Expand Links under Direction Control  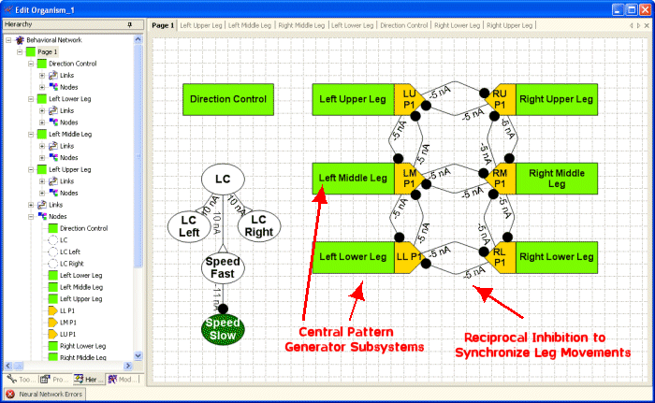(41, 75)
